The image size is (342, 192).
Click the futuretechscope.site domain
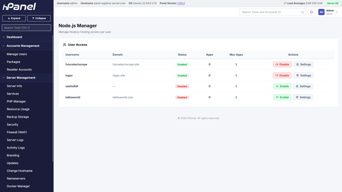click(x=126, y=65)
